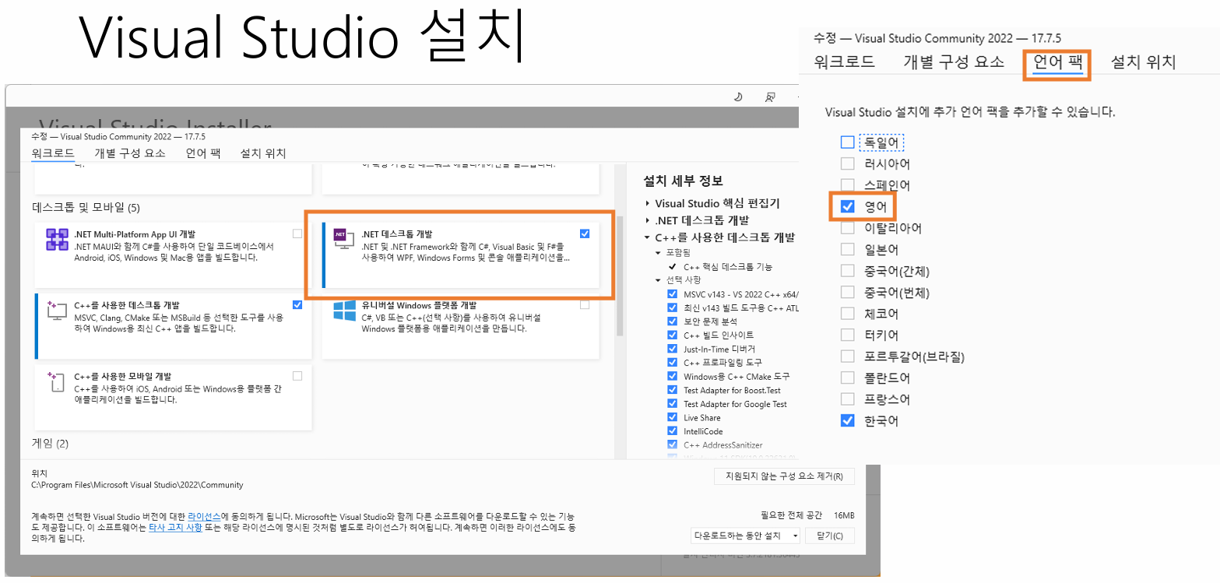Uncheck the 한국어 language pack checkbox

(x=848, y=420)
